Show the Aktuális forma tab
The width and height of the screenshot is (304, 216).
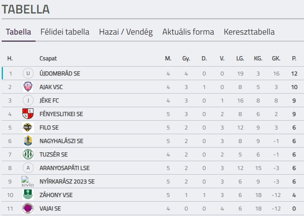point(188,32)
